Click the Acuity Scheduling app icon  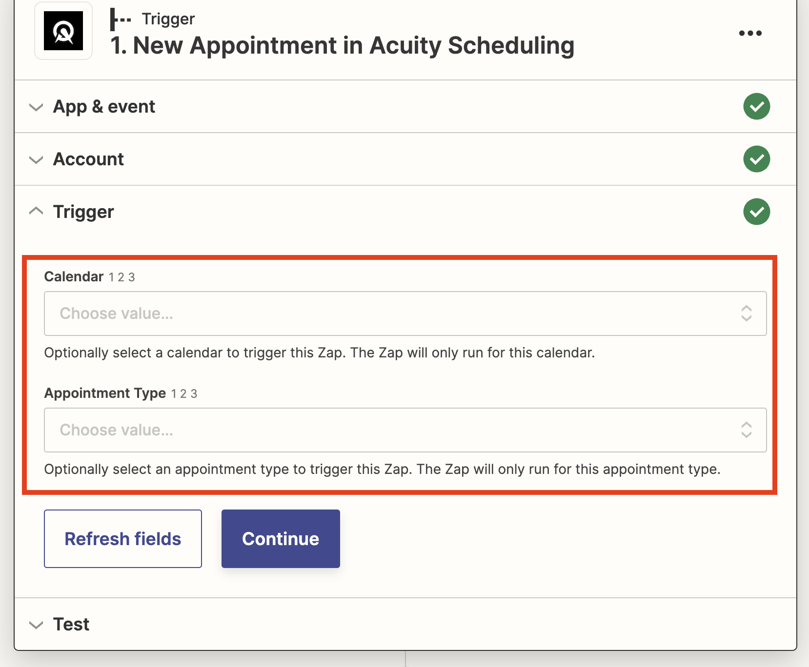coord(63,31)
